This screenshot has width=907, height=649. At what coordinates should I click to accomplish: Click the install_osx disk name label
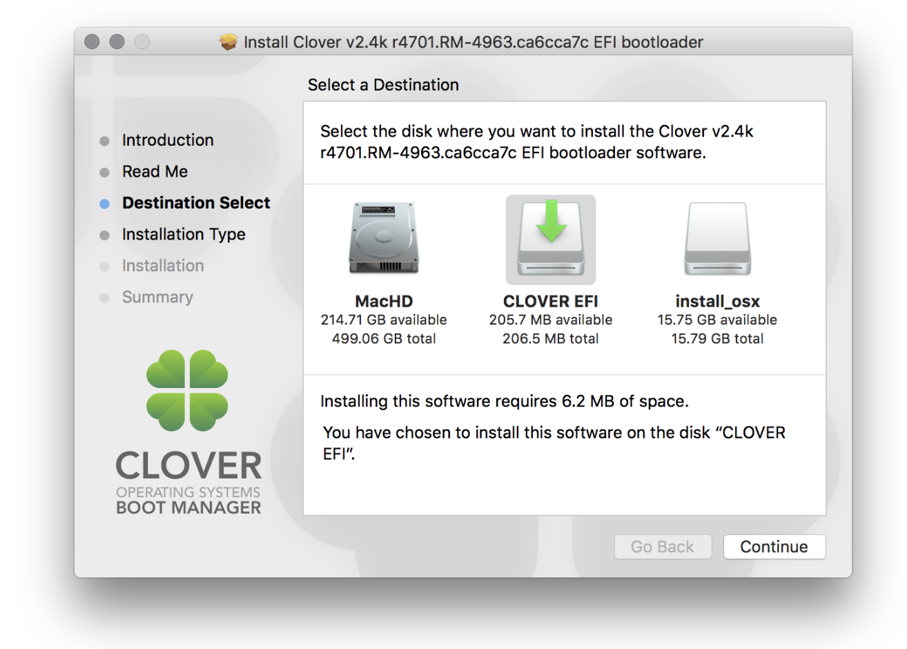[x=718, y=302]
